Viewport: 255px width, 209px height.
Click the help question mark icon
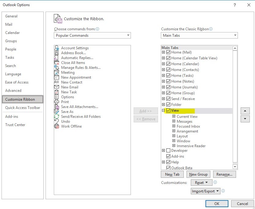pos(235,5)
